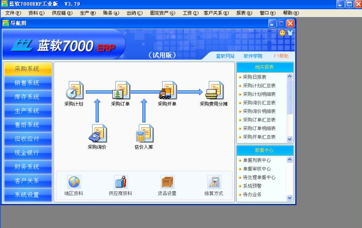Open 采购订单汇总表 report

click(259, 120)
